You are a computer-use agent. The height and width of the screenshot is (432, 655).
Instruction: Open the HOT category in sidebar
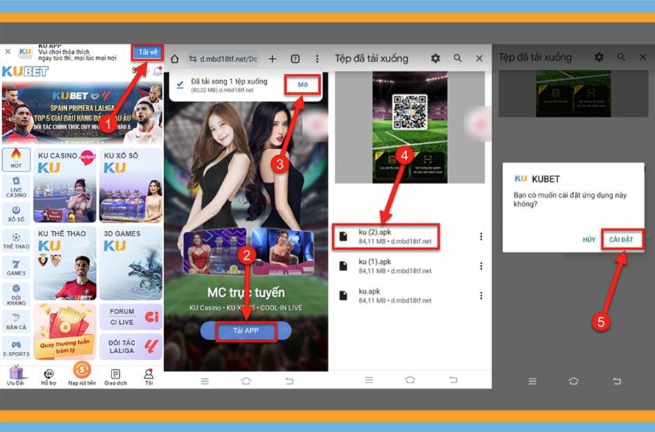[16, 160]
